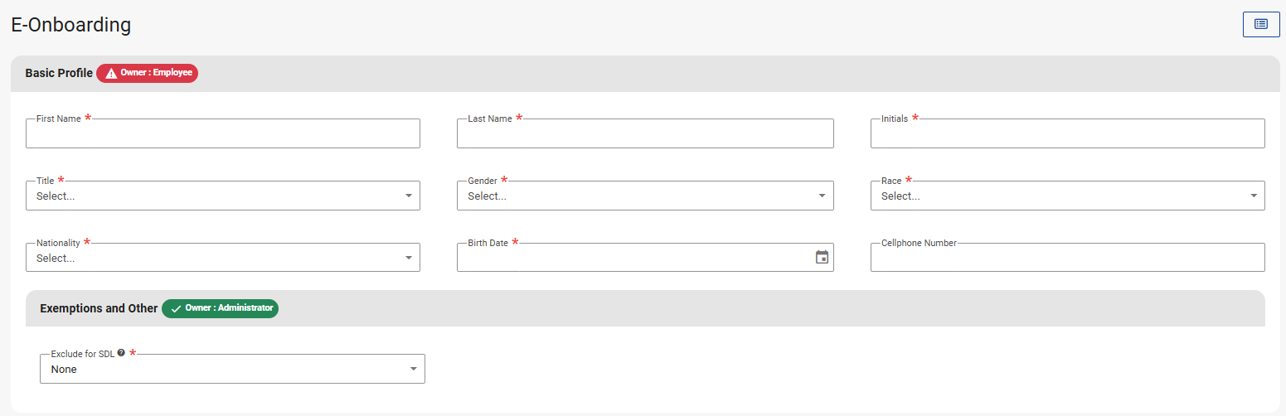The height and width of the screenshot is (416, 1286).
Task: Click into the Initials field
Action: click(x=1066, y=134)
